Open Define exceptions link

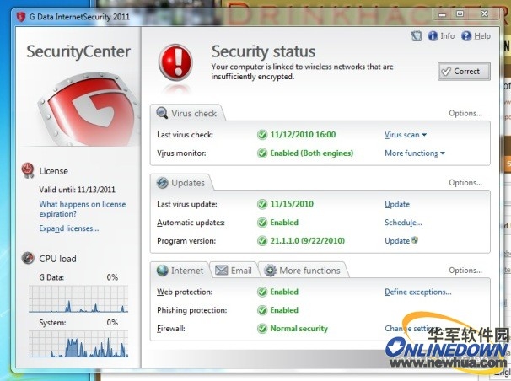pos(417,292)
